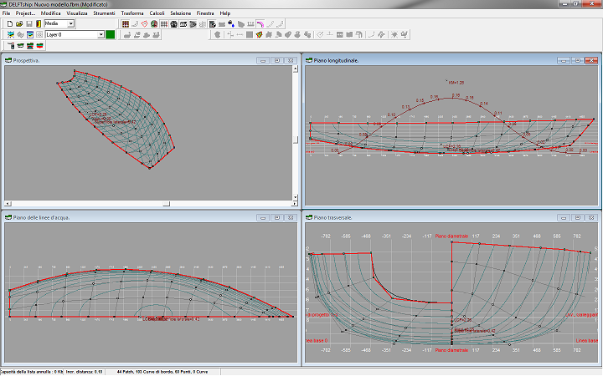Open the Finestra menu
This screenshot has height=376, width=603.
click(x=205, y=13)
